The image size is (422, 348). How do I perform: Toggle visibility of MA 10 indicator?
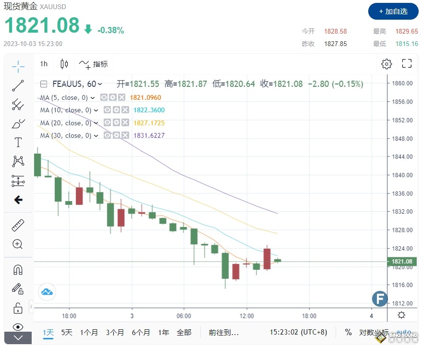pos(107,110)
